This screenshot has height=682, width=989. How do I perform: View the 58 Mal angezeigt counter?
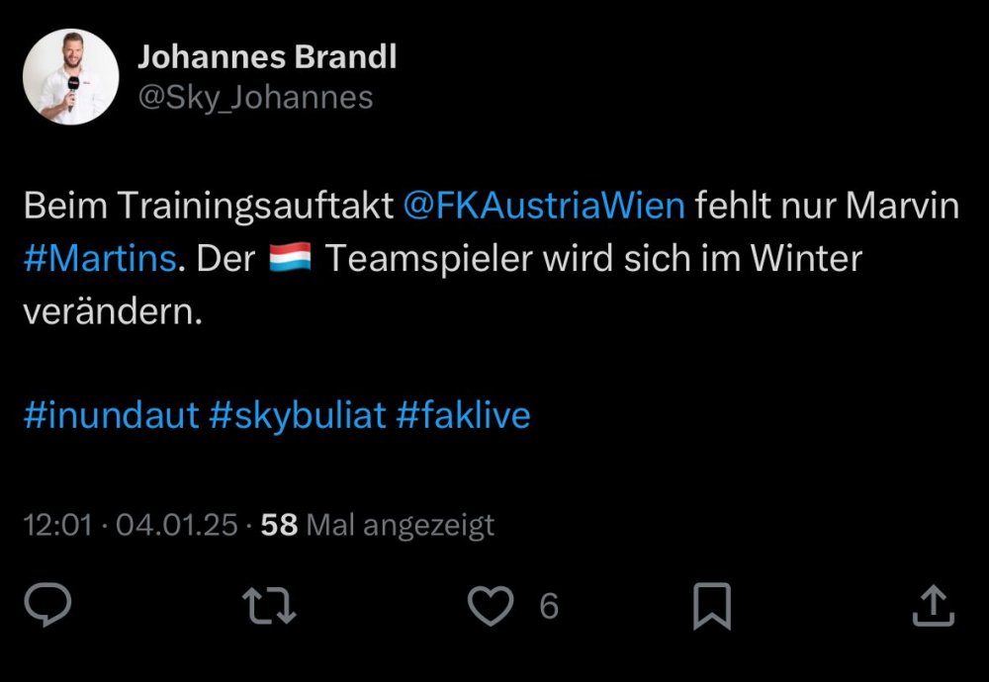coord(377,525)
